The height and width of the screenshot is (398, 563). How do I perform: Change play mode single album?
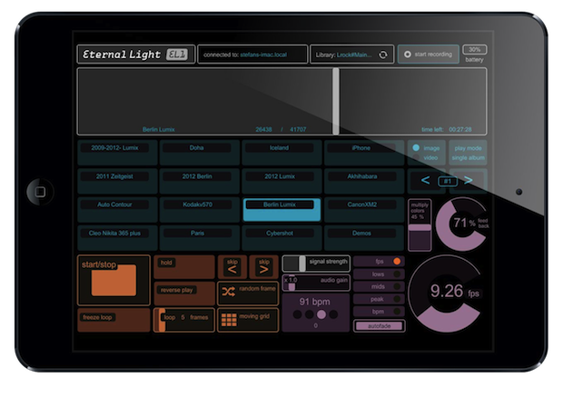click(469, 153)
